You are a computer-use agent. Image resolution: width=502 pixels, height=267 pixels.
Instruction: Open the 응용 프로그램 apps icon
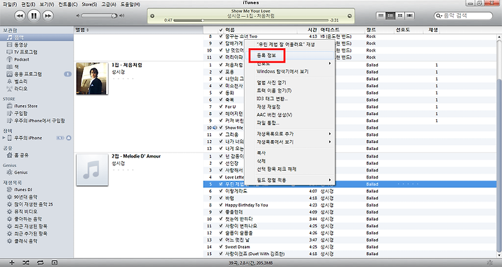[x=10, y=74]
